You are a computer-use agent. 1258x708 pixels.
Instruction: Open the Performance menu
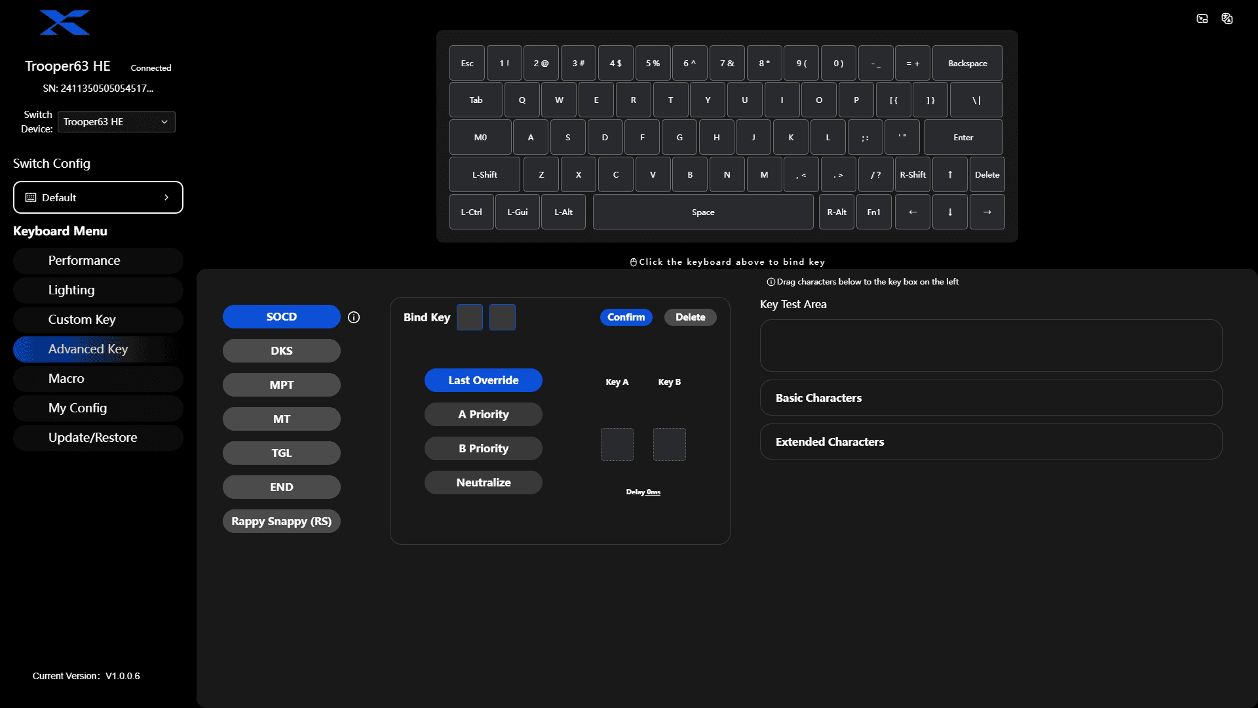point(98,261)
